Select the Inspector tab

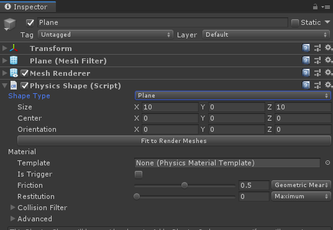[x=28, y=7]
